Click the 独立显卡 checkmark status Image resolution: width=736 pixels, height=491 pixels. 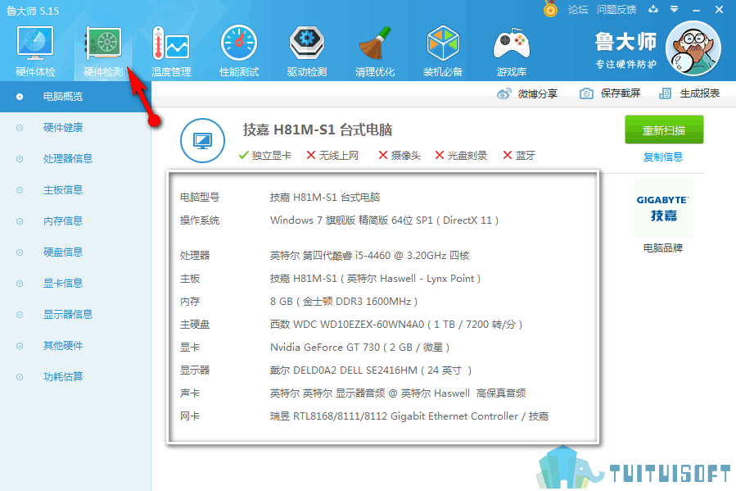(264, 155)
